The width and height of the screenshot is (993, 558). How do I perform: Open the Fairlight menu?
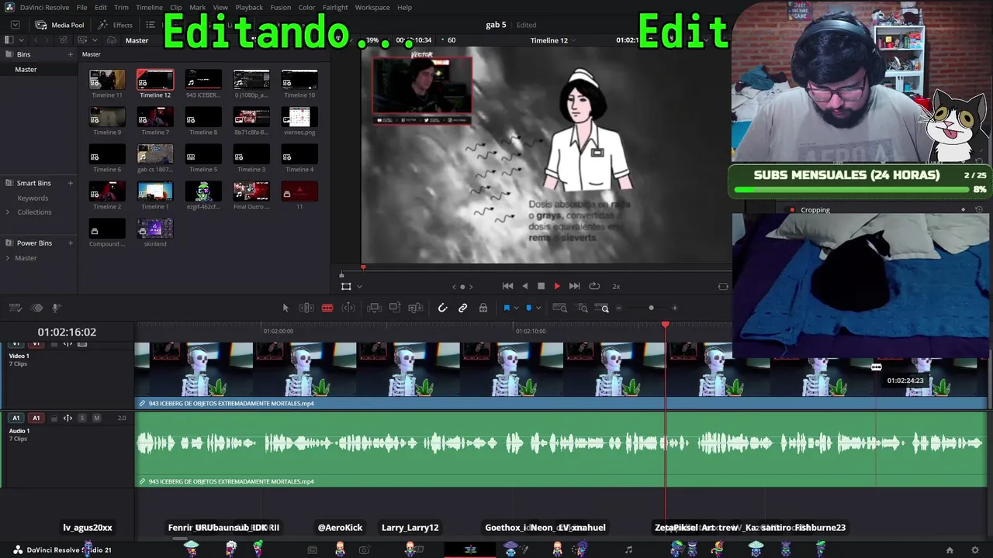point(335,8)
